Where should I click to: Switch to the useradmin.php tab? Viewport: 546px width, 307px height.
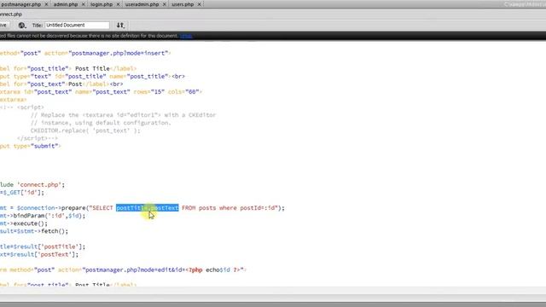(x=142, y=4)
